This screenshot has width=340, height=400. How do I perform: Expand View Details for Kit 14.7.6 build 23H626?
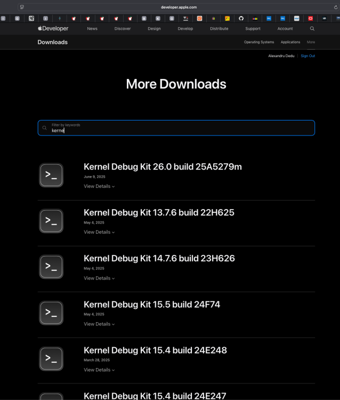(x=99, y=278)
